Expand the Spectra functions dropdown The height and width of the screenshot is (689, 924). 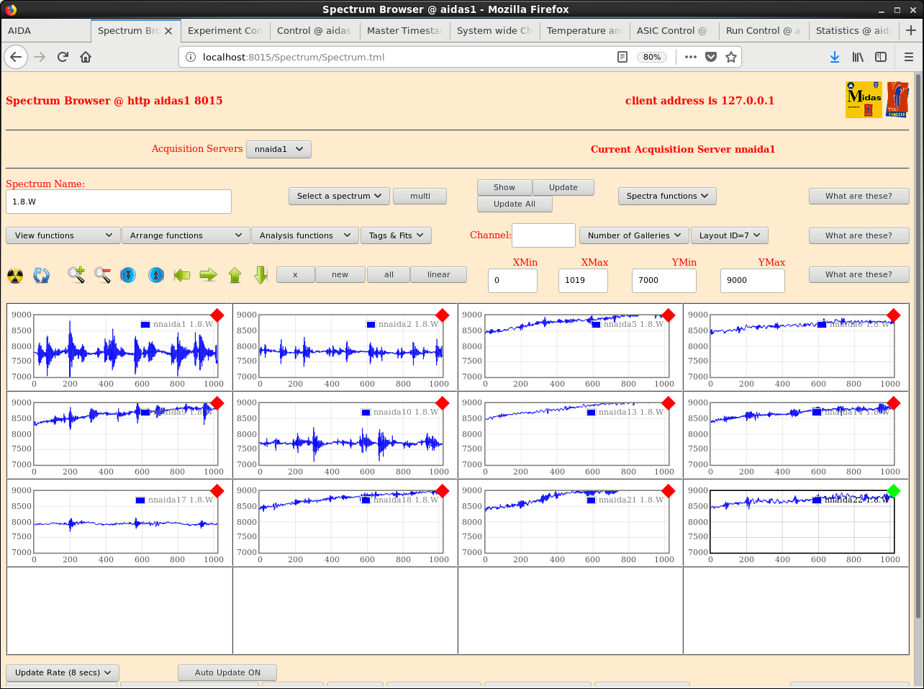(666, 196)
